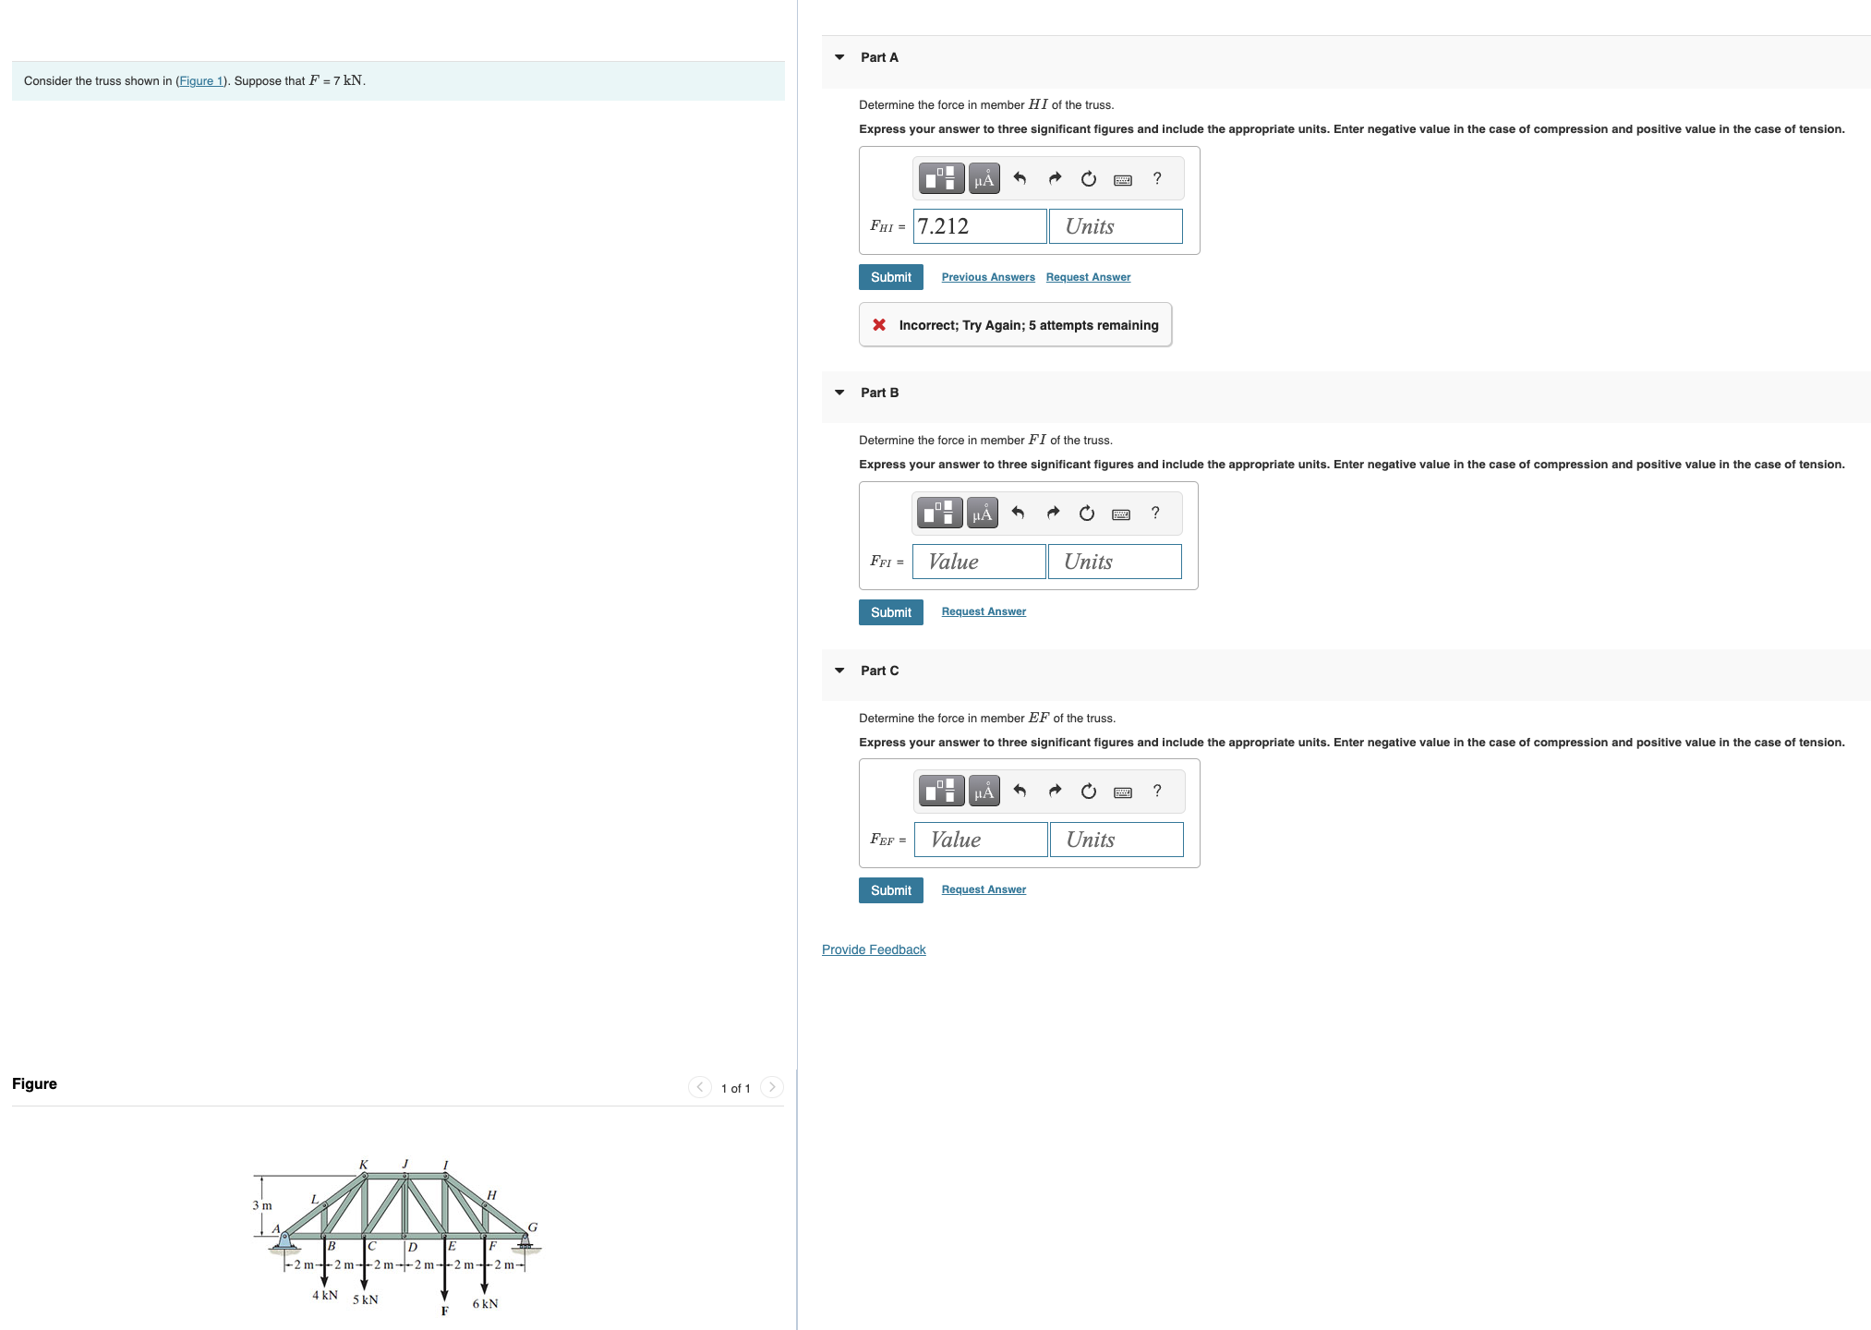The width and height of the screenshot is (1871, 1330).
Task: Redo using the forward arrow in Part B toolbar
Action: coord(1053,513)
